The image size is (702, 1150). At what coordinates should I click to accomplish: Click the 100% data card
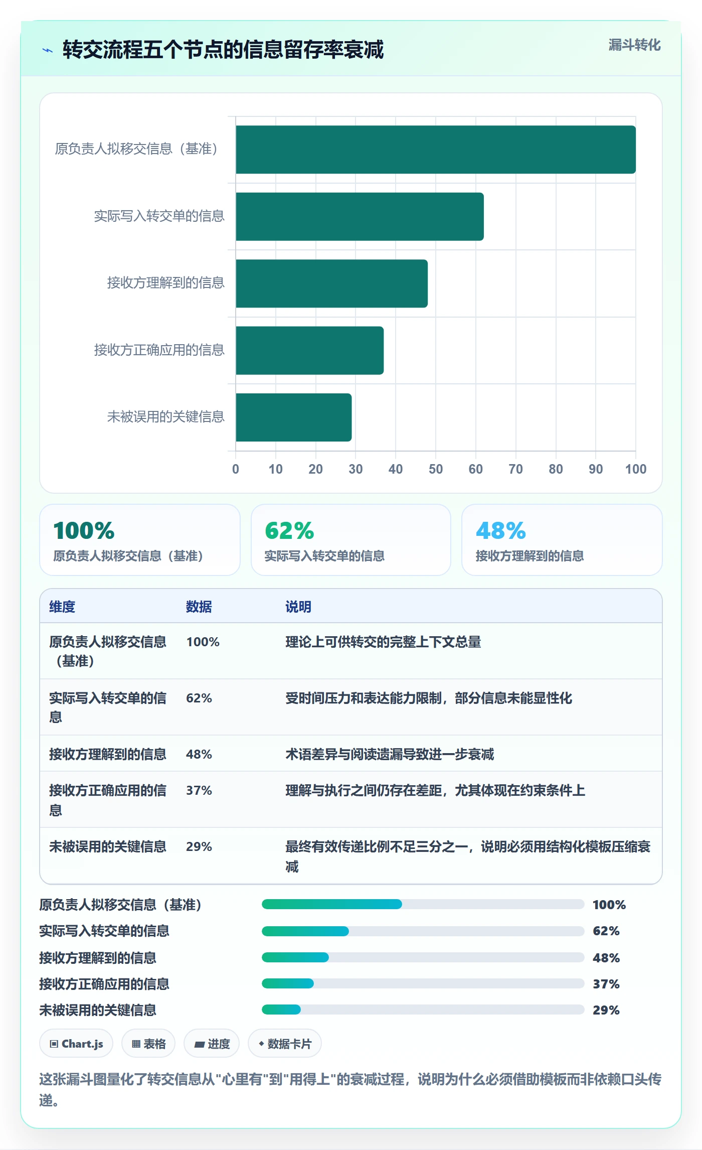click(140, 540)
